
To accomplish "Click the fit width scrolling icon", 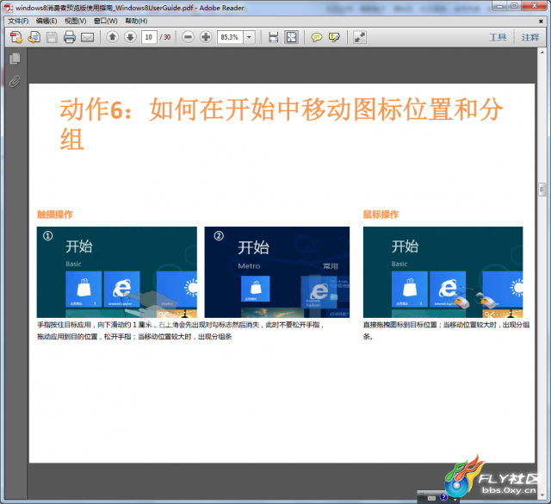I will pos(274,37).
